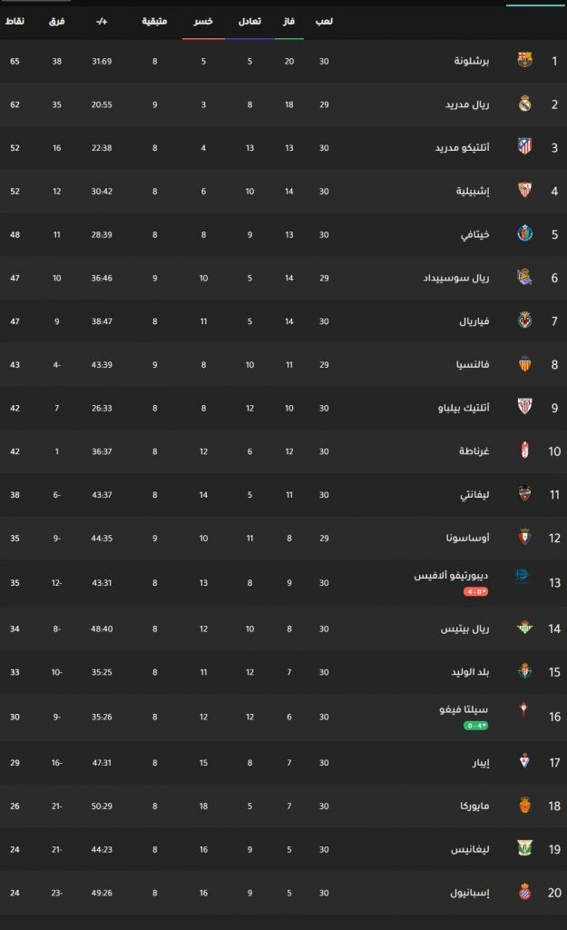
Task: Open the ريال سوسييداد team name link
Action: pyautogui.click(x=456, y=278)
